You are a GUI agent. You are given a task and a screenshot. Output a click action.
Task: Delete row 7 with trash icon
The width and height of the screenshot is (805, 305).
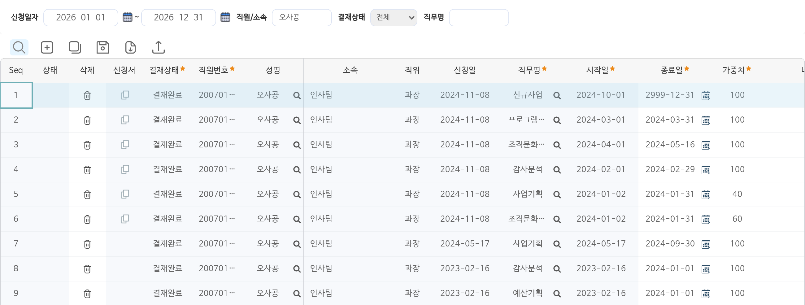[x=87, y=244]
